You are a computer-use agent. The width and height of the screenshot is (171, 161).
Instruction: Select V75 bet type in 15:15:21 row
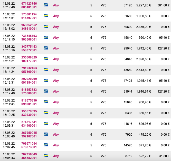[x=103, y=59]
